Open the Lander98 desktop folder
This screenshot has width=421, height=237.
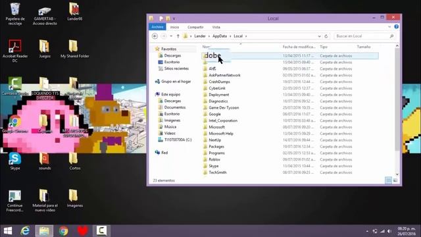[74, 12]
